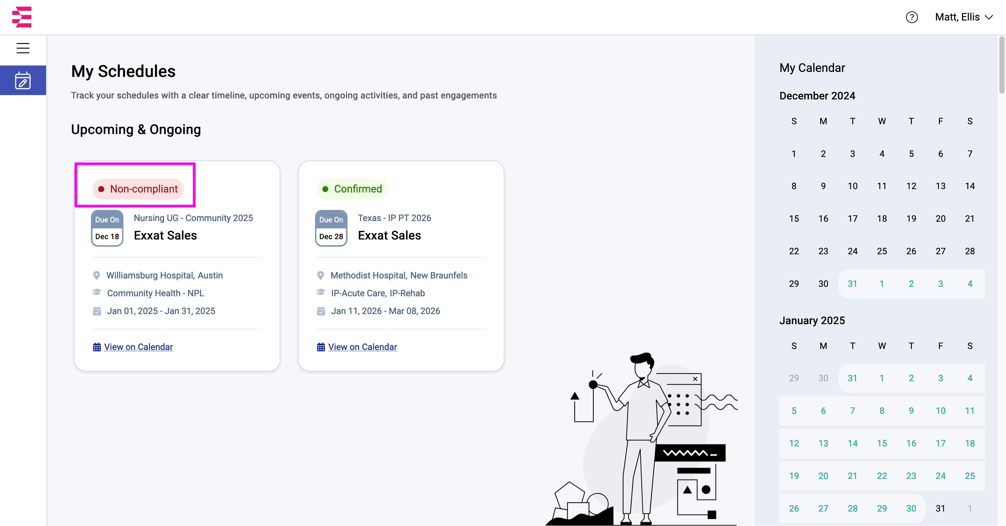Image resolution: width=1006 pixels, height=526 pixels.
Task: Select December 28 in the December 2024 calendar
Action: coord(970,251)
